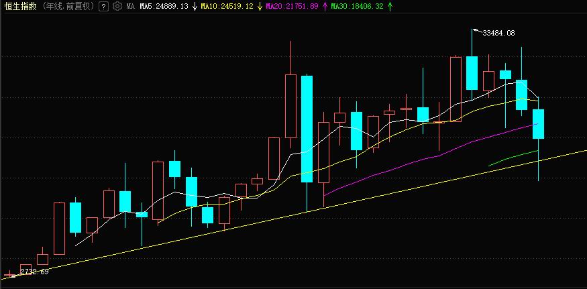Click the magenta up arrow after MA20
Screen dimensions: 587x289
(325, 6)
